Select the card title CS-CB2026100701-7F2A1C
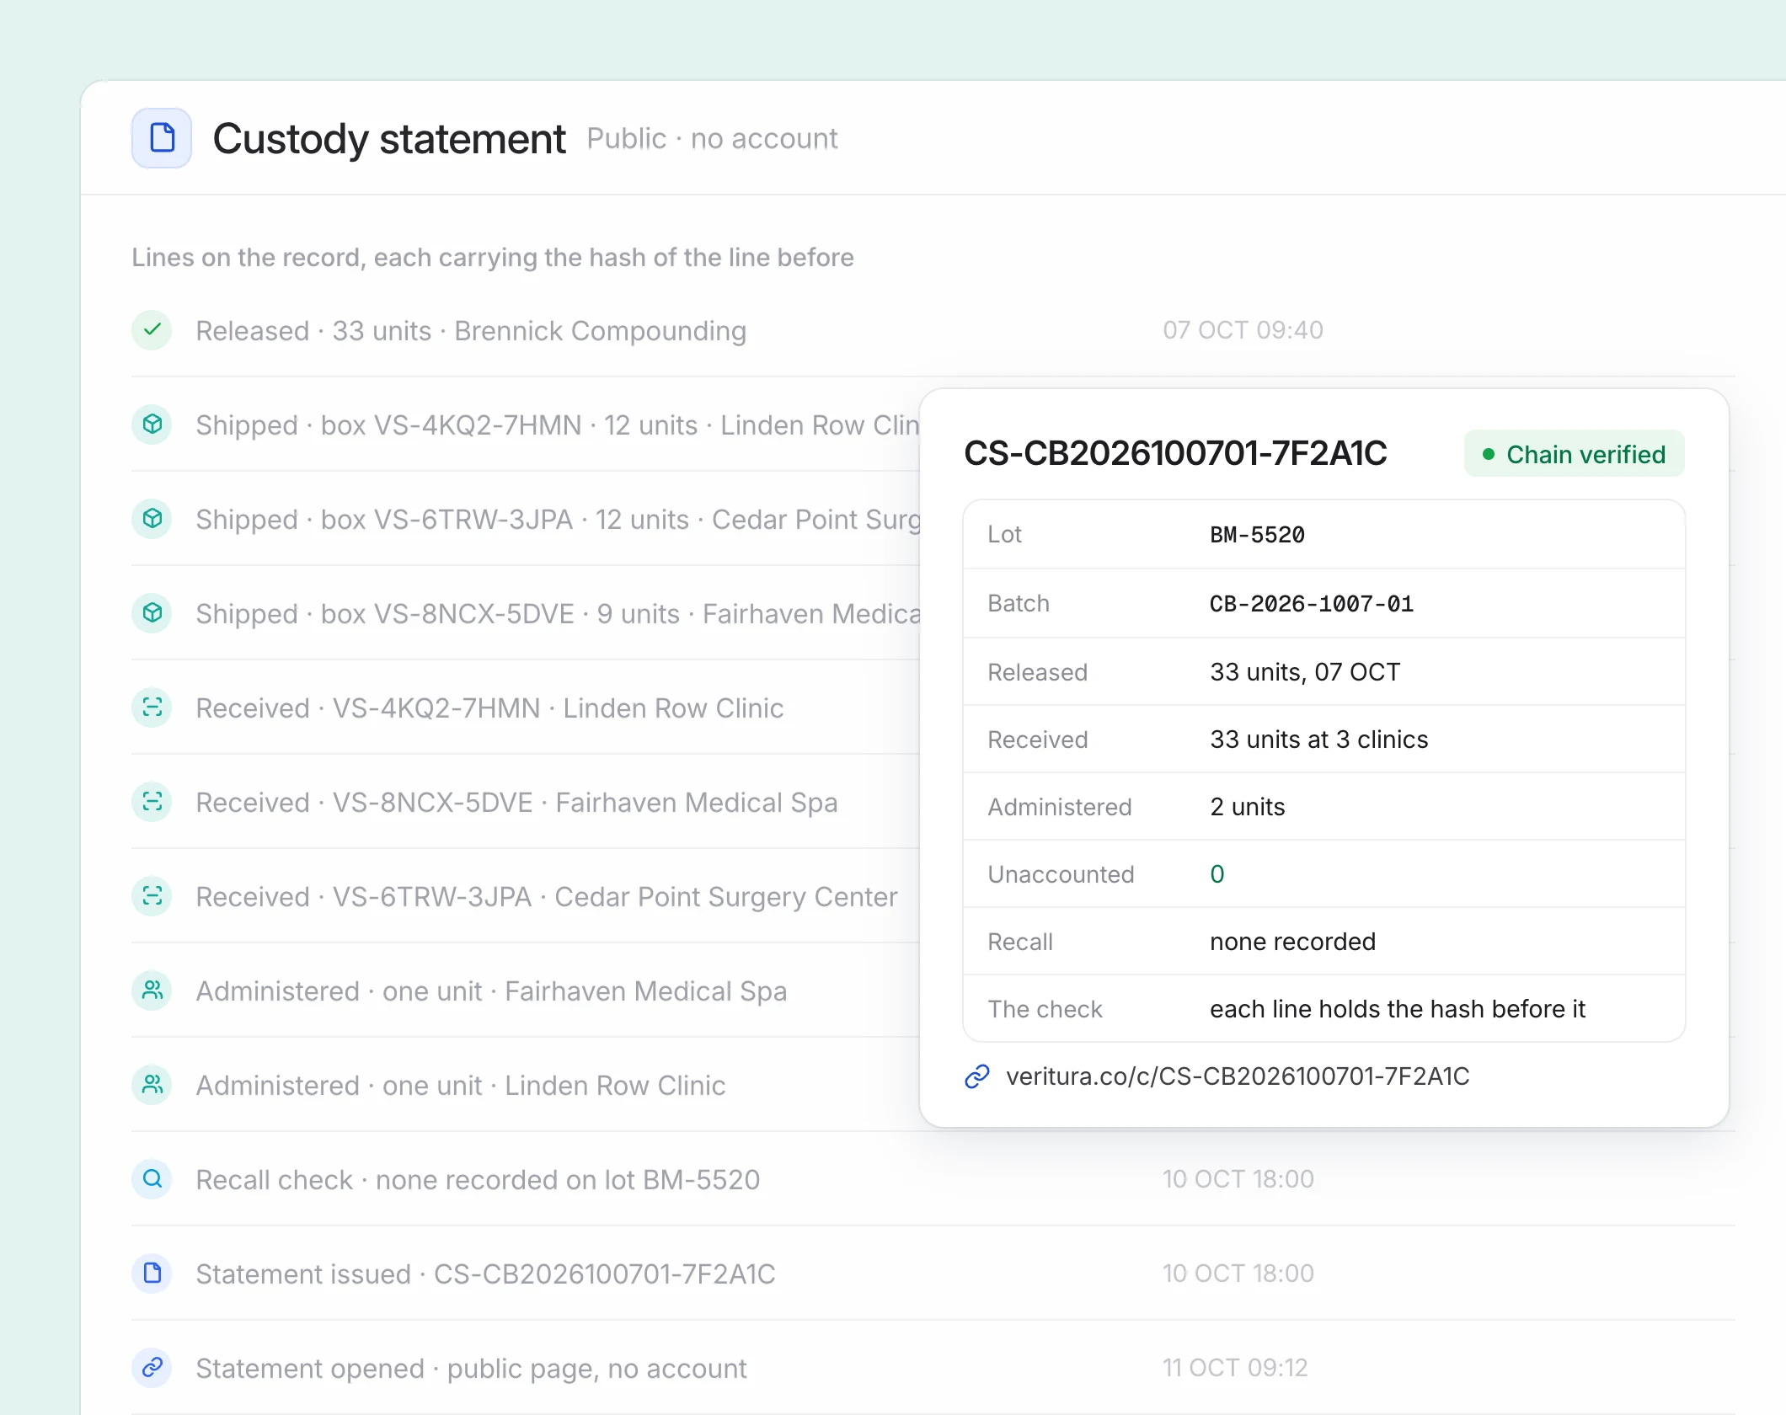Image resolution: width=1786 pixels, height=1415 pixels. (x=1175, y=453)
